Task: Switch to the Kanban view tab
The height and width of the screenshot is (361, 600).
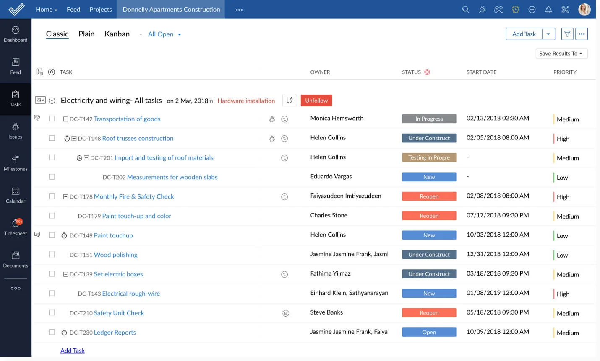Action: point(117,34)
